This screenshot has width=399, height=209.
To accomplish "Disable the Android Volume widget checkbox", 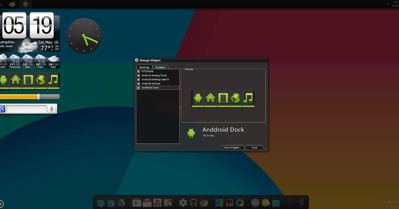I will (x=139, y=84).
